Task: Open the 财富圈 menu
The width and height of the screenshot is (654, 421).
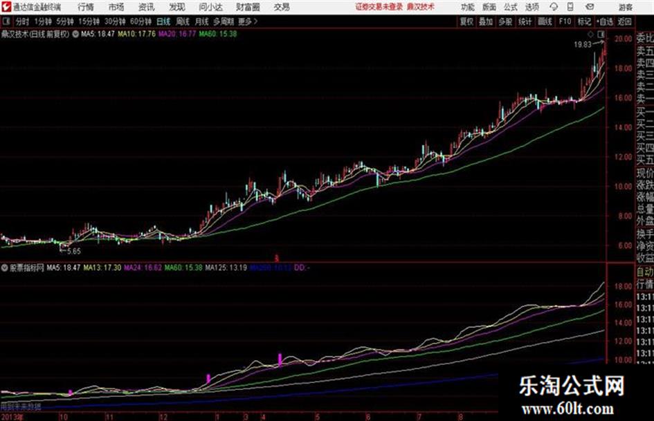Action: point(248,7)
